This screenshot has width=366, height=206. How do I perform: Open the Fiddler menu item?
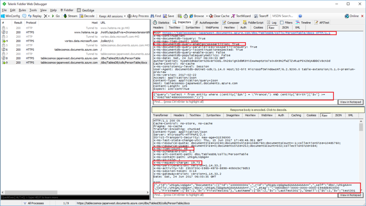(x=67, y=10)
